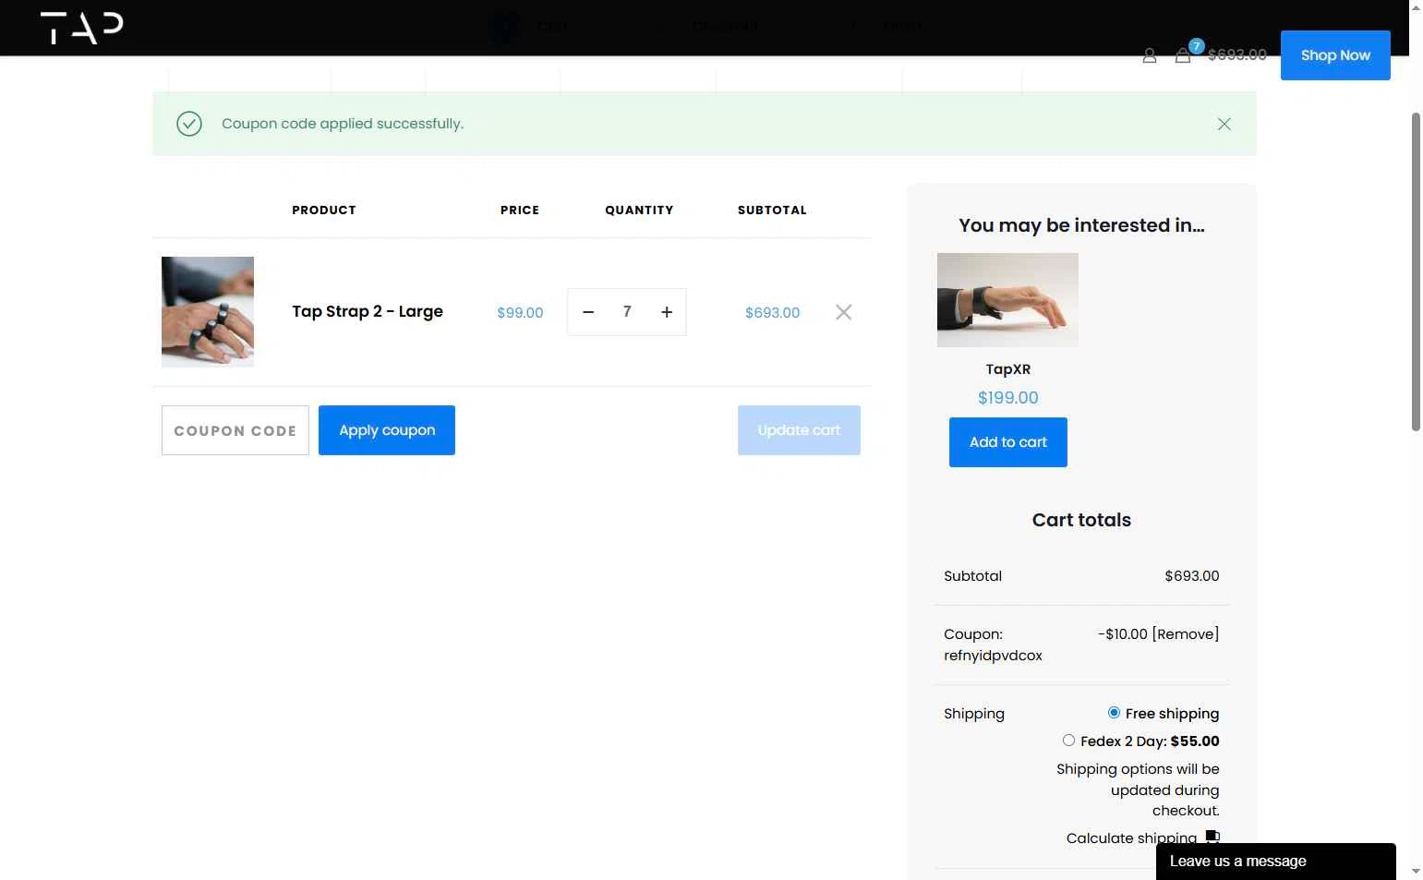Click the scrollbar up arrow
Viewport: 1423px width, 880px height.
point(1416,7)
